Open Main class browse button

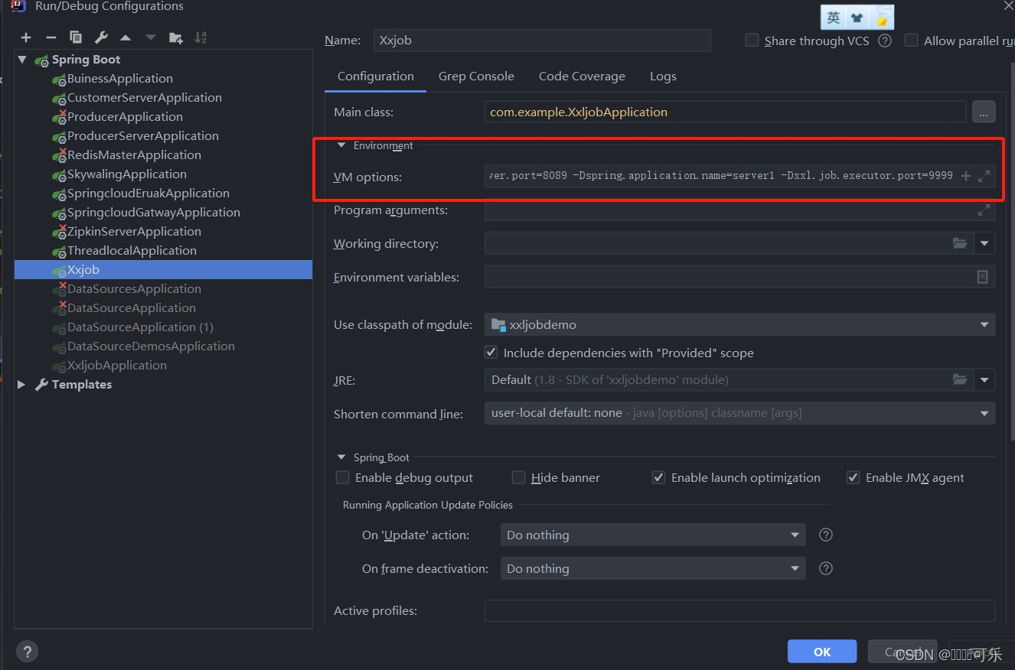(x=984, y=112)
